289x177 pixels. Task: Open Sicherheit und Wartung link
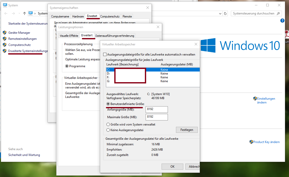[x=24, y=155]
